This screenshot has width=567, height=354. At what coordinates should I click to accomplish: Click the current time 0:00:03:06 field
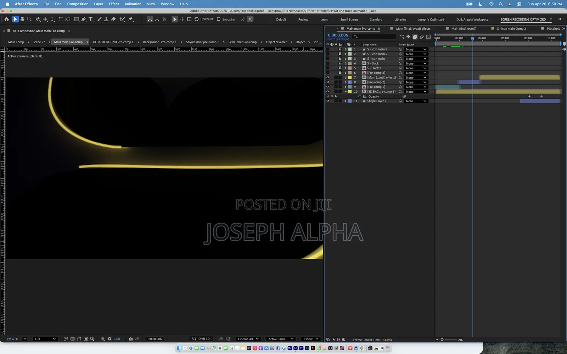[338, 35]
